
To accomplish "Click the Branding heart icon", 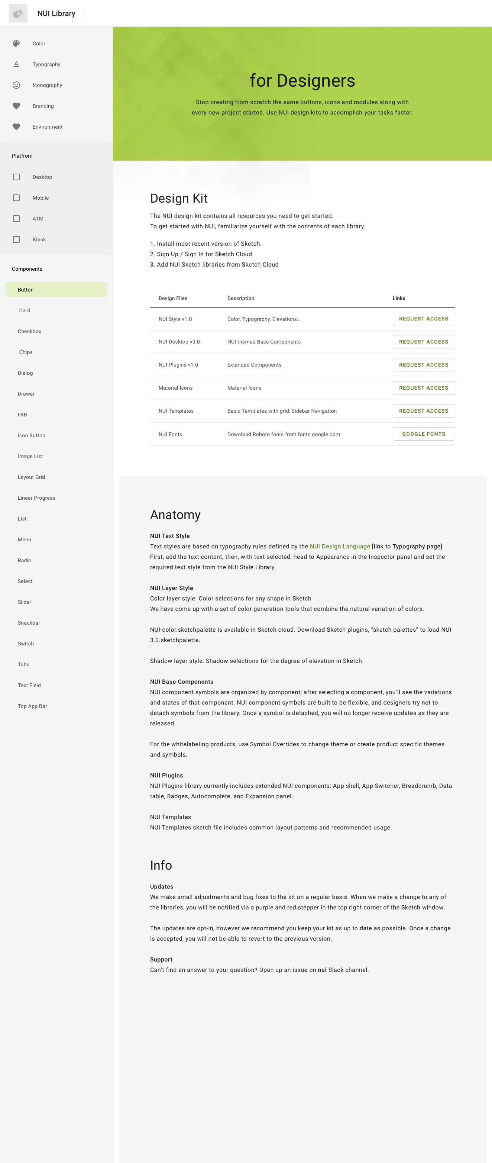I will pos(16,106).
